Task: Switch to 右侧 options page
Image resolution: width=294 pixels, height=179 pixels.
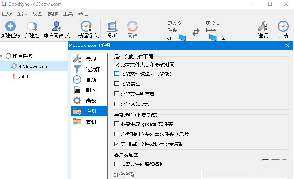Action: 91,122
